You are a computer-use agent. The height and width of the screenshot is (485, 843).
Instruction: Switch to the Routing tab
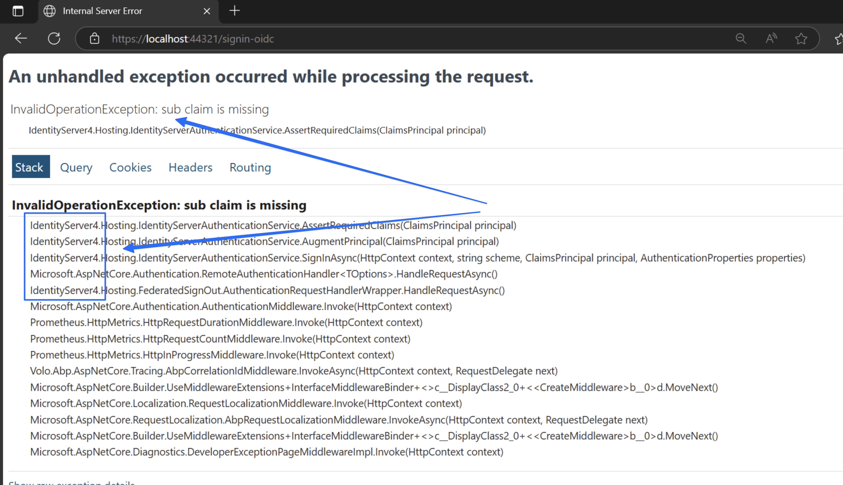[250, 167]
